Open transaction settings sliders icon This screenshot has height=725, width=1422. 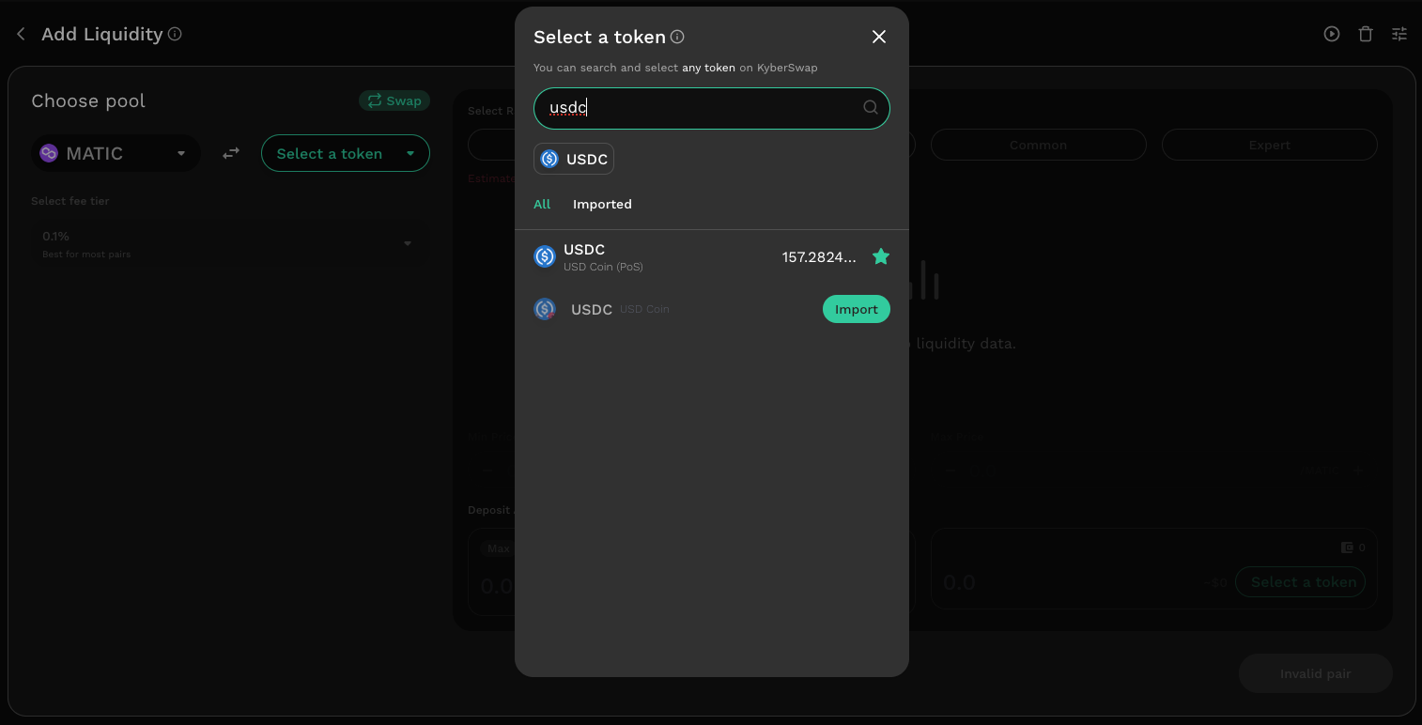click(x=1399, y=34)
